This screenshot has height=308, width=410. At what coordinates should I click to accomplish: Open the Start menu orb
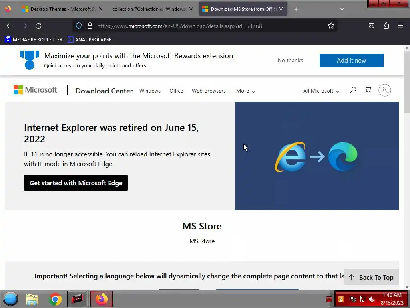tap(11, 299)
